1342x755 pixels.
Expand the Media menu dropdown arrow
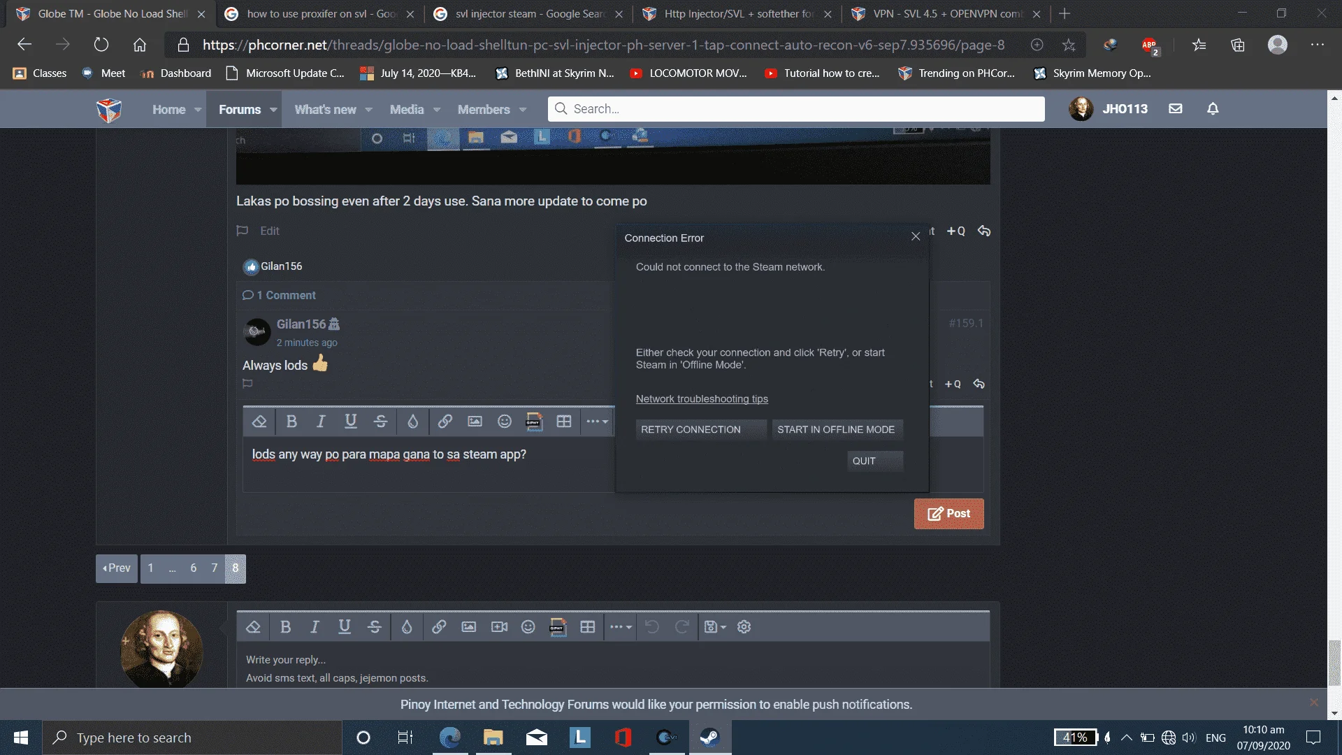pyautogui.click(x=437, y=110)
